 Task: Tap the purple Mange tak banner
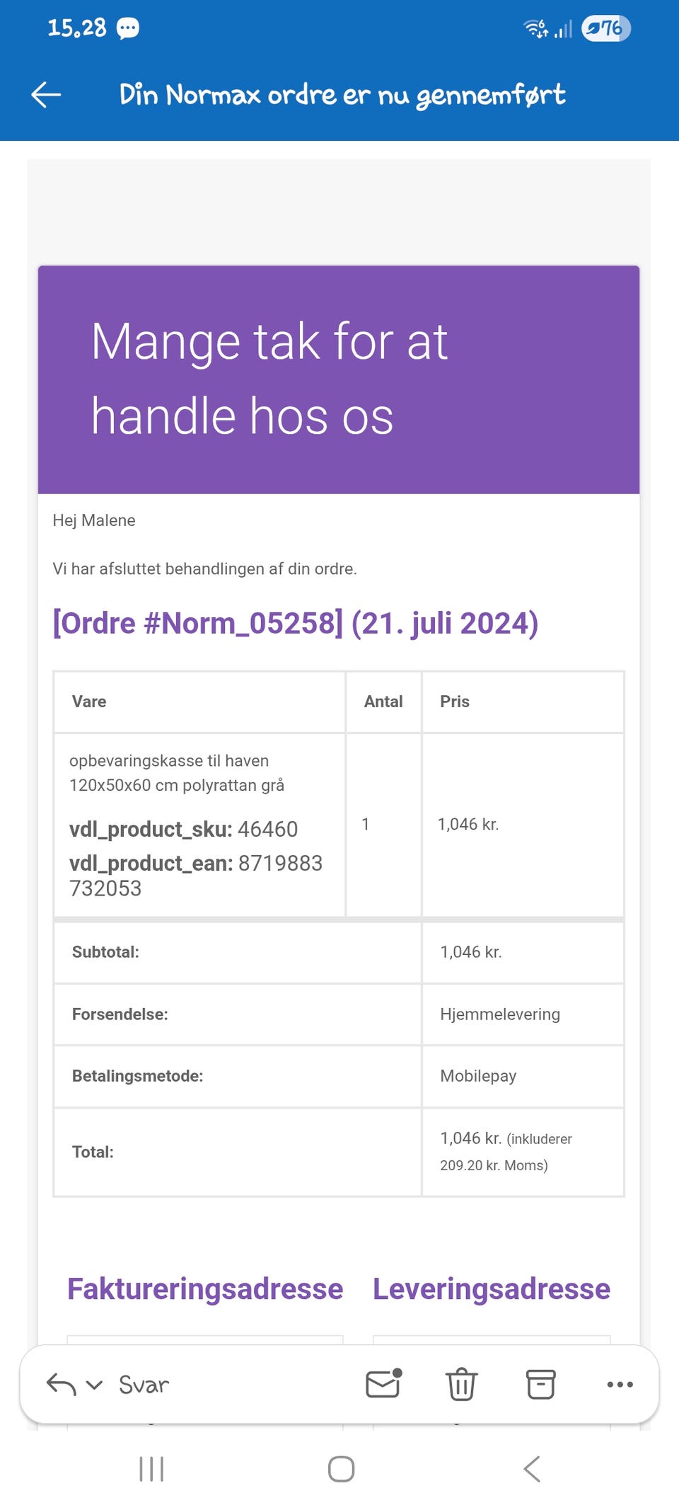(x=339, y=379)
